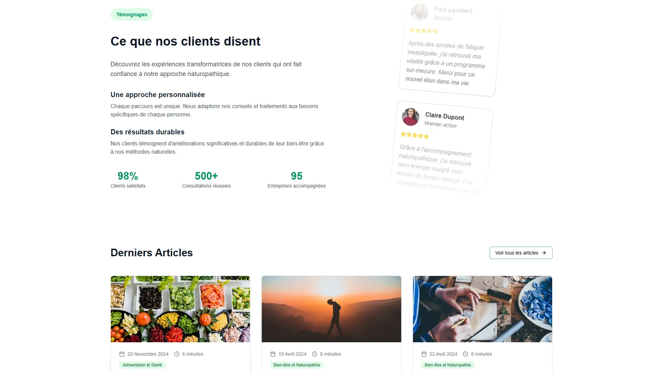Click the calendar icon beside 22 Avril 2024

coord(424,354)
